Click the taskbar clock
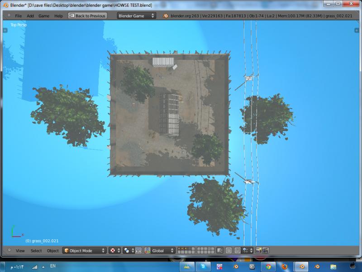The image size is (362, 272). (x=17, y=267)
